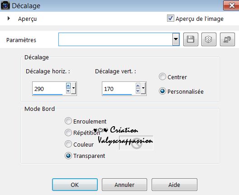This screenshot has height=195, width=239.
Task: Click the randomize parameters dice icon
Action: (209, 39)
